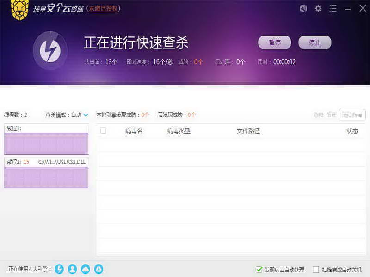Click the 未激活授权 activation link

coord(103,8)
